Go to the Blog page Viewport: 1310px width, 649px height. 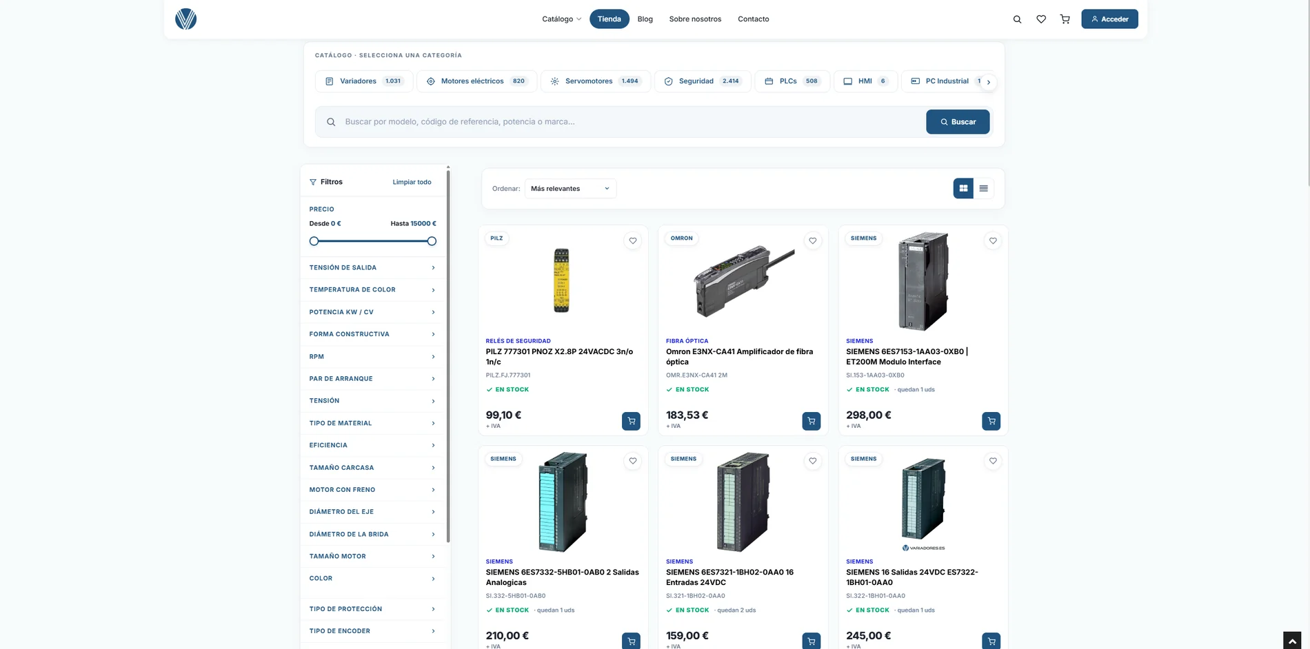point(645,19)
